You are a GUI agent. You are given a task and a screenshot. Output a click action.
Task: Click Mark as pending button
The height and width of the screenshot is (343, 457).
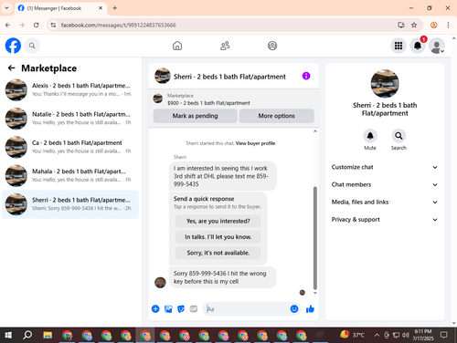click(195, 116)
